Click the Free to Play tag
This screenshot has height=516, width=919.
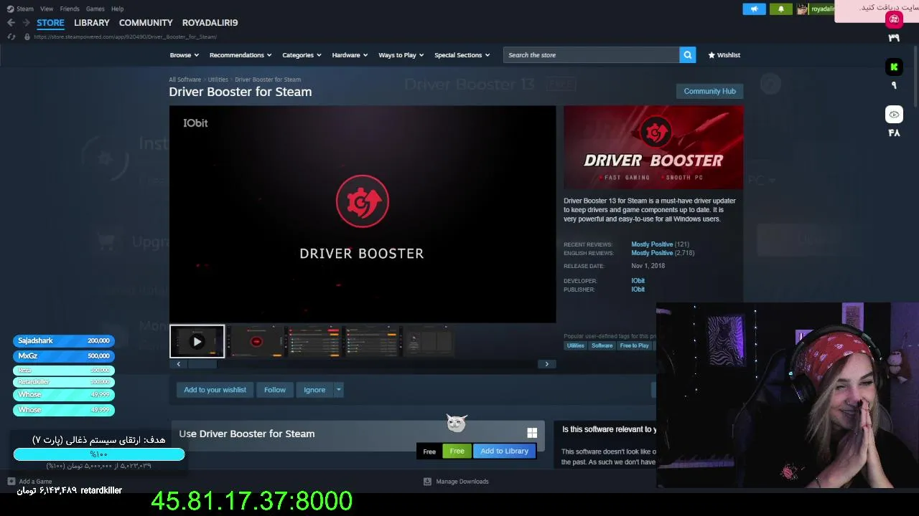[x=634, y=345]
